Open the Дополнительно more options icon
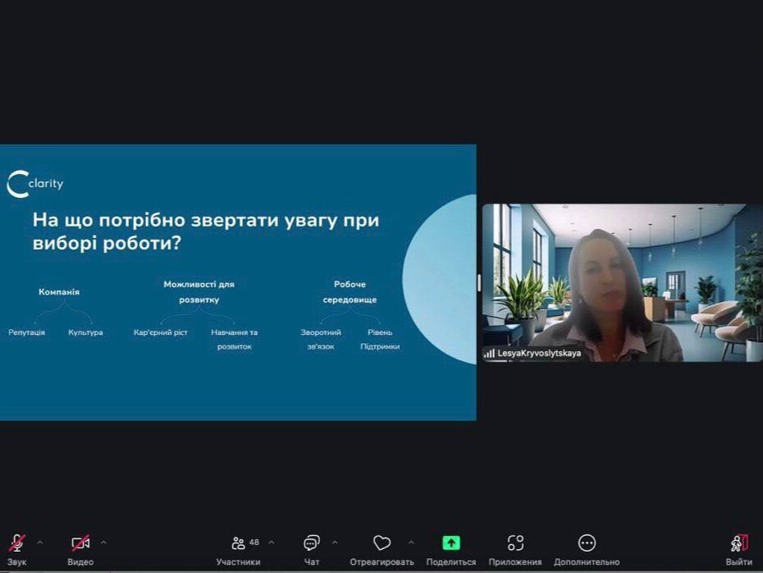Viewport: 763px width, 573px height. [x=587, y=543]
